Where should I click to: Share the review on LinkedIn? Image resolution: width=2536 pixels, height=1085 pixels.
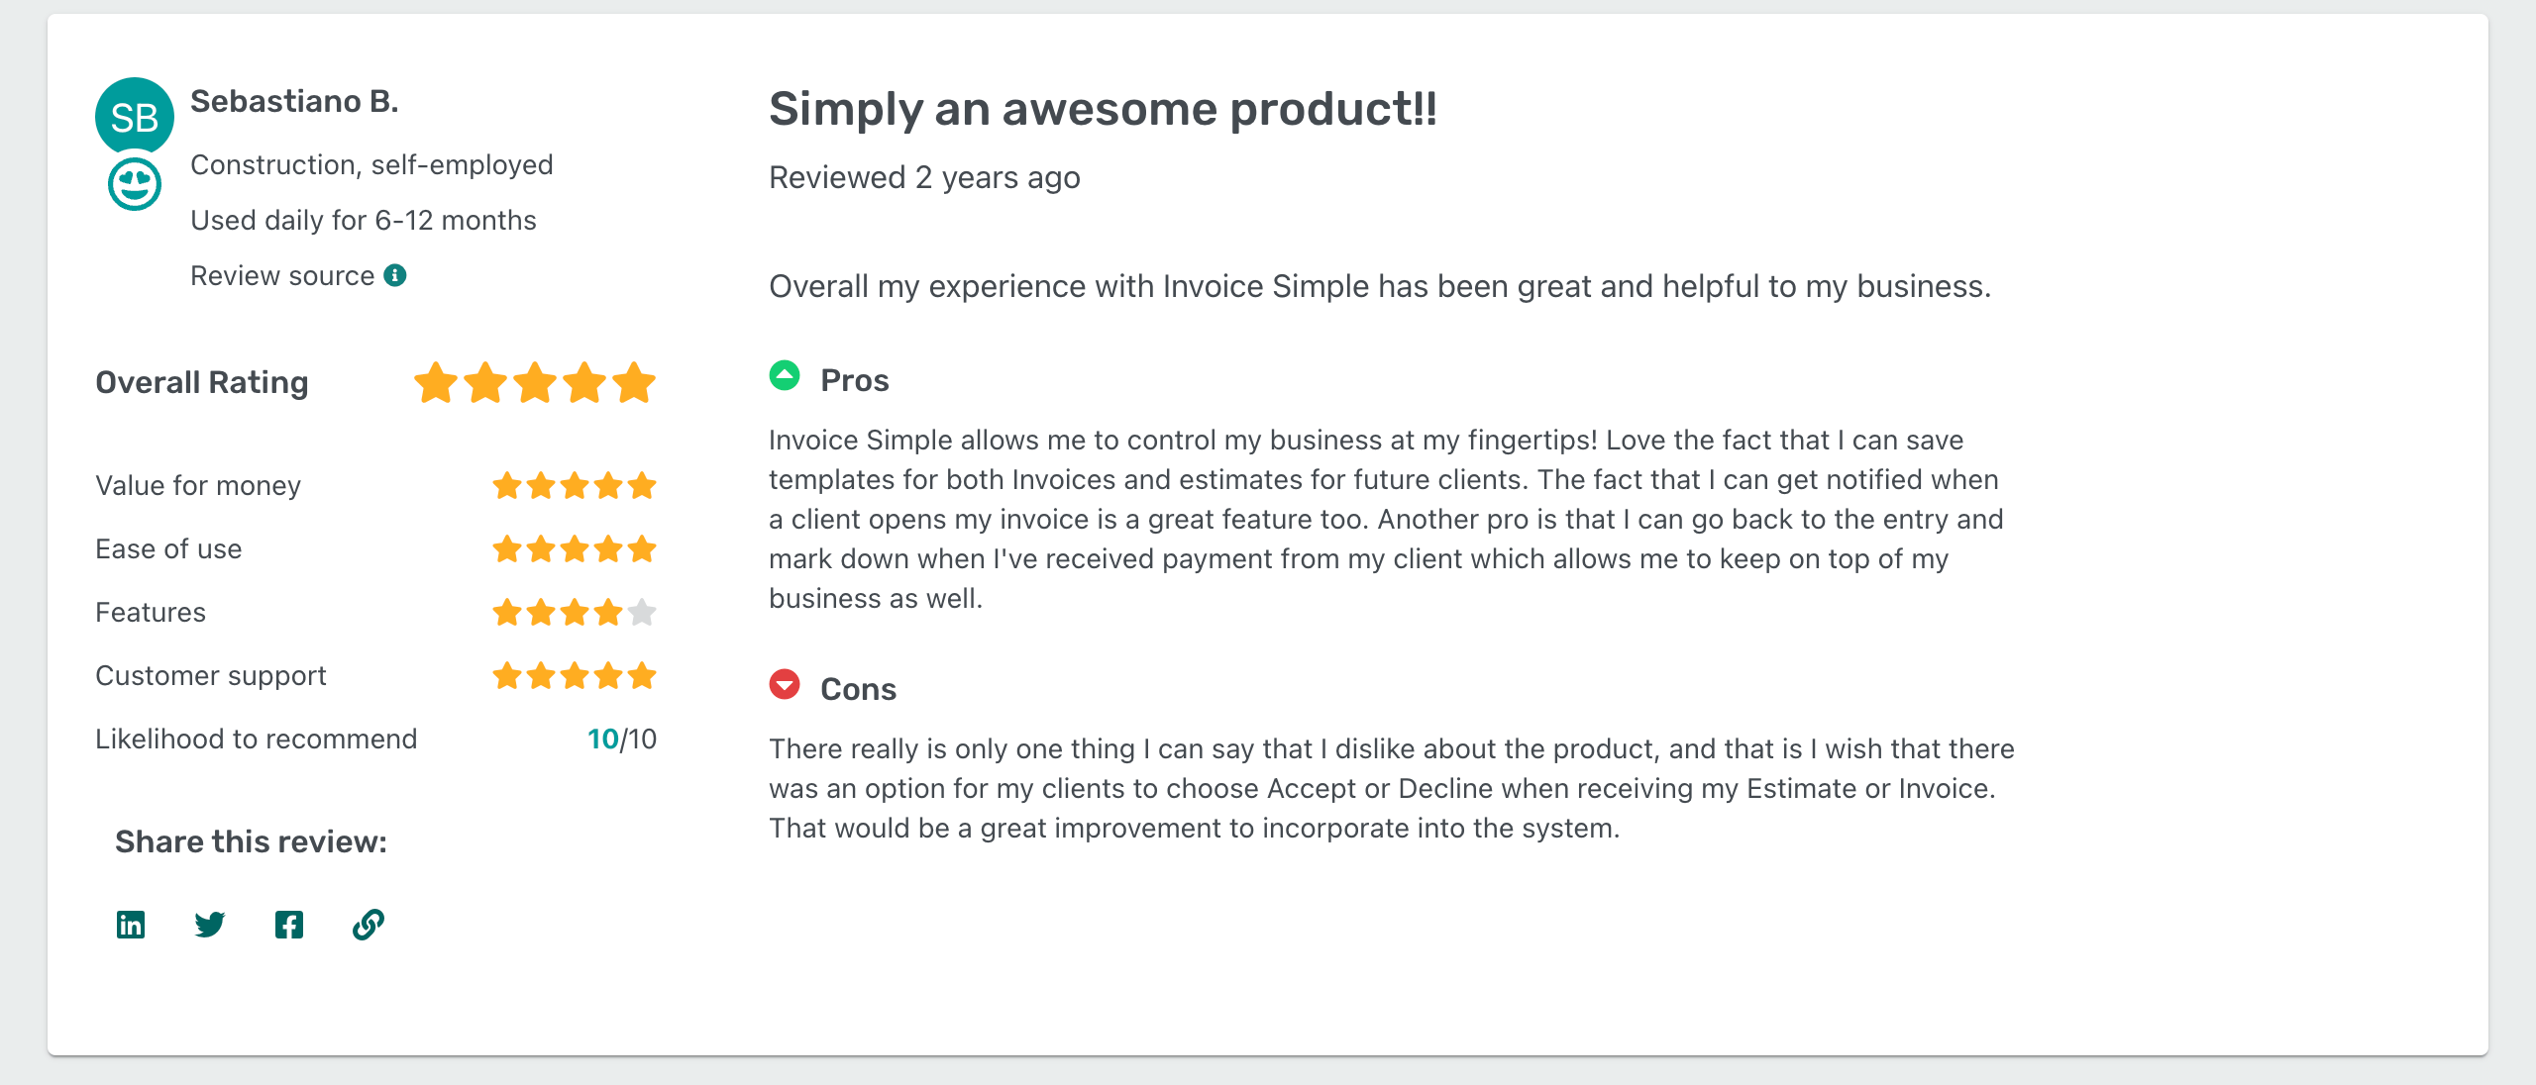[x=130, y=926]
